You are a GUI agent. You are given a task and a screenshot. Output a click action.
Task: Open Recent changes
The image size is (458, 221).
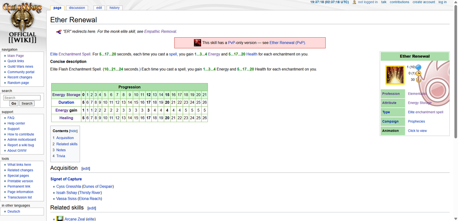[x=20, y=77]
